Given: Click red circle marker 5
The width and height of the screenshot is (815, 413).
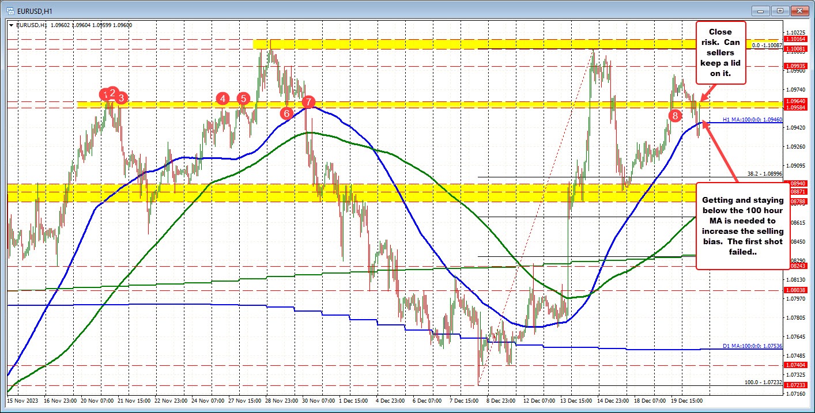Looking at the screenshot, I should tap(243, 98).
